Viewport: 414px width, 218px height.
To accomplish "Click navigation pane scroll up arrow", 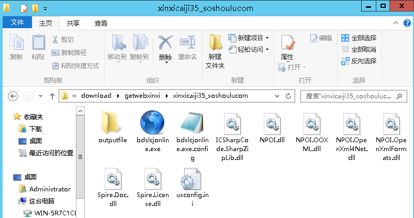I will tap(80, 111).
